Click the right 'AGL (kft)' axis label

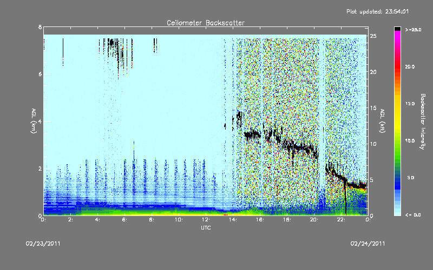coord(383,121)
